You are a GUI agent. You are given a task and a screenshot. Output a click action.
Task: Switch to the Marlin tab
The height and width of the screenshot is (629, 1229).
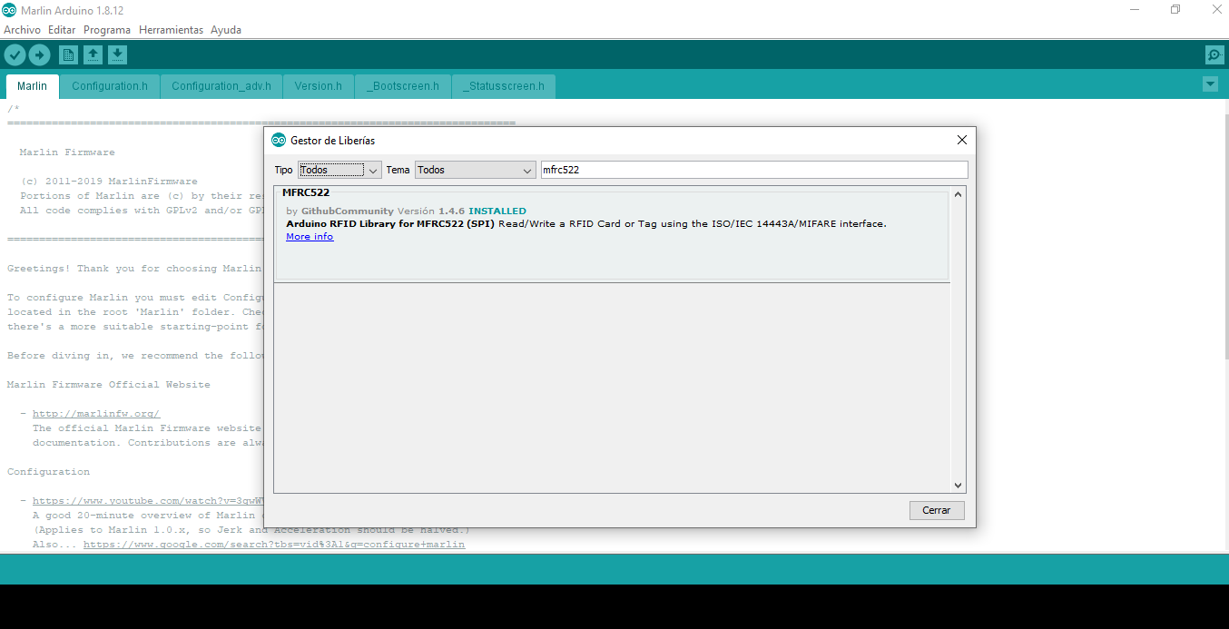[x=33, y=86]
